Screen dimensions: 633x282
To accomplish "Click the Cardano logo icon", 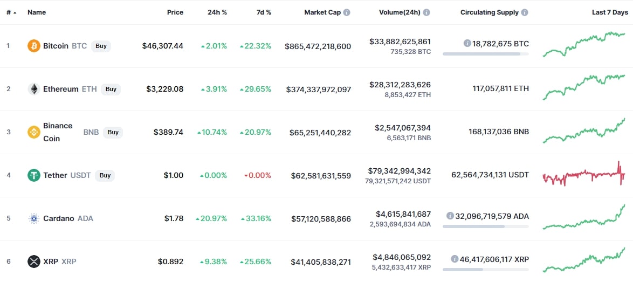I will pyautogui.click(x=34, y=219).
